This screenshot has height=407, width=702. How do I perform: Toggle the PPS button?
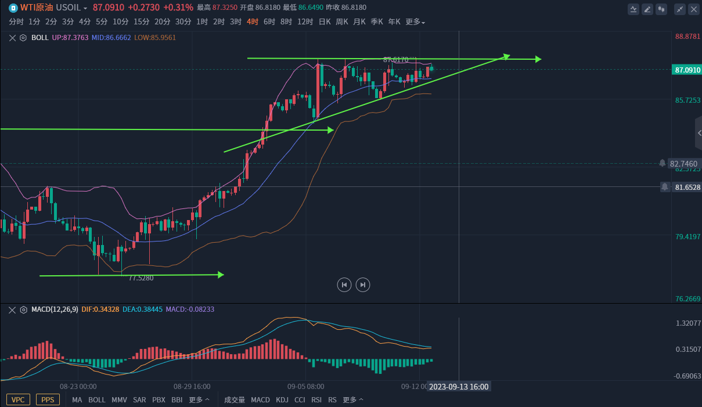pos(48,400)
